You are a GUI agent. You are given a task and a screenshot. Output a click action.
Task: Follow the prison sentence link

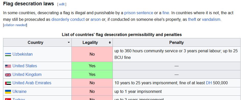click(x=139, y=13)
